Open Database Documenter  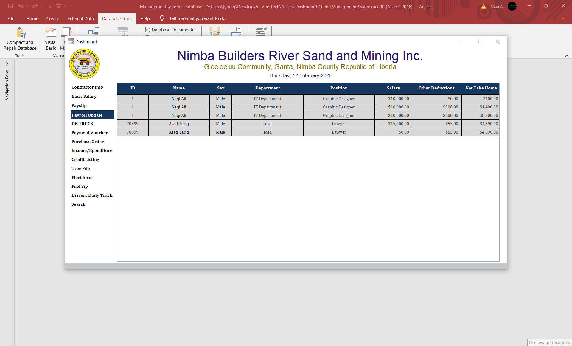point(171,30)
